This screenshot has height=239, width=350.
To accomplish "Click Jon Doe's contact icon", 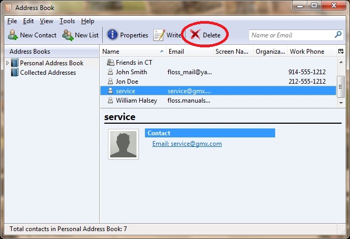I will [x=110, y=81].
